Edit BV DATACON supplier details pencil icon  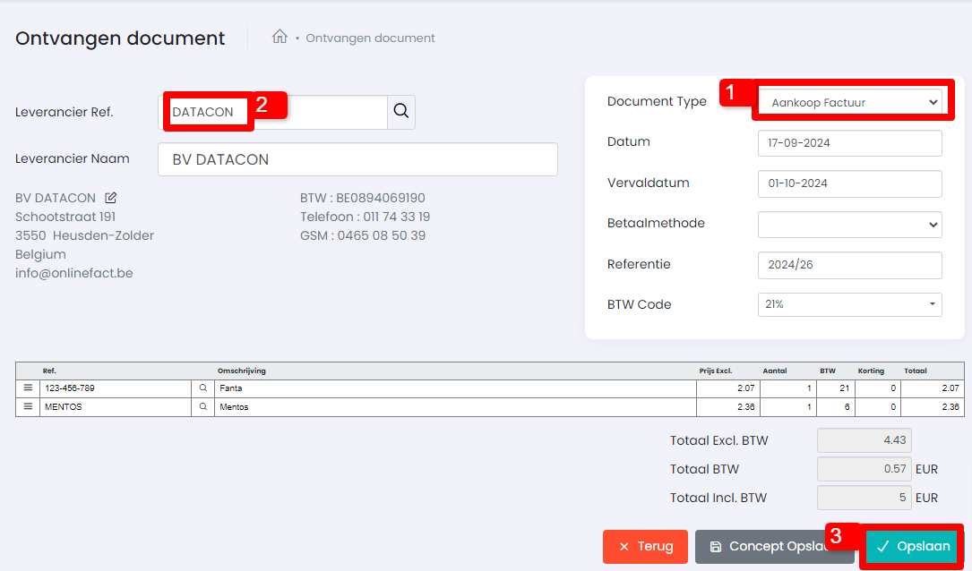(x=111, y=198)
